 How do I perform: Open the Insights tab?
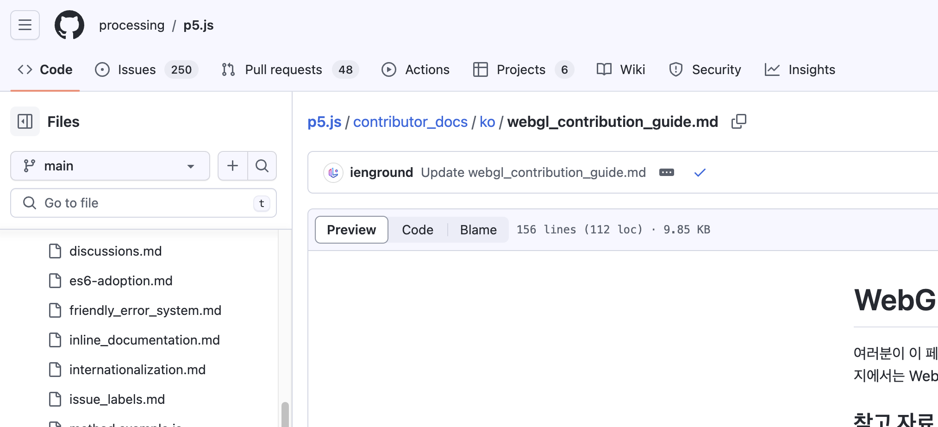(800, 69)
